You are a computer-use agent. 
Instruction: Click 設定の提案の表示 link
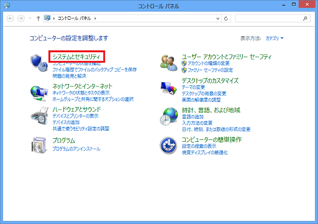pyautogui.click(x=199, y=146)
